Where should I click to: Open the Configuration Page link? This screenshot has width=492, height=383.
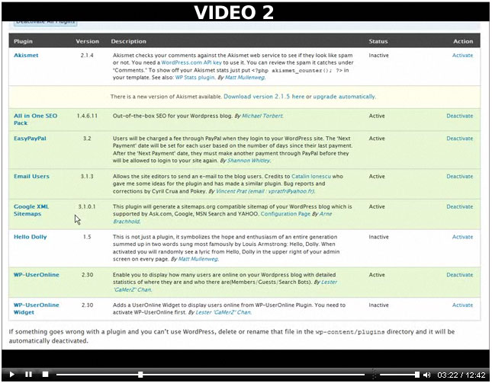(x=285, y=214)
